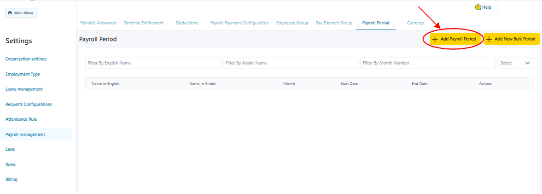Go to Attendance Rule settings
542x194 pixels.
point(21,119)
